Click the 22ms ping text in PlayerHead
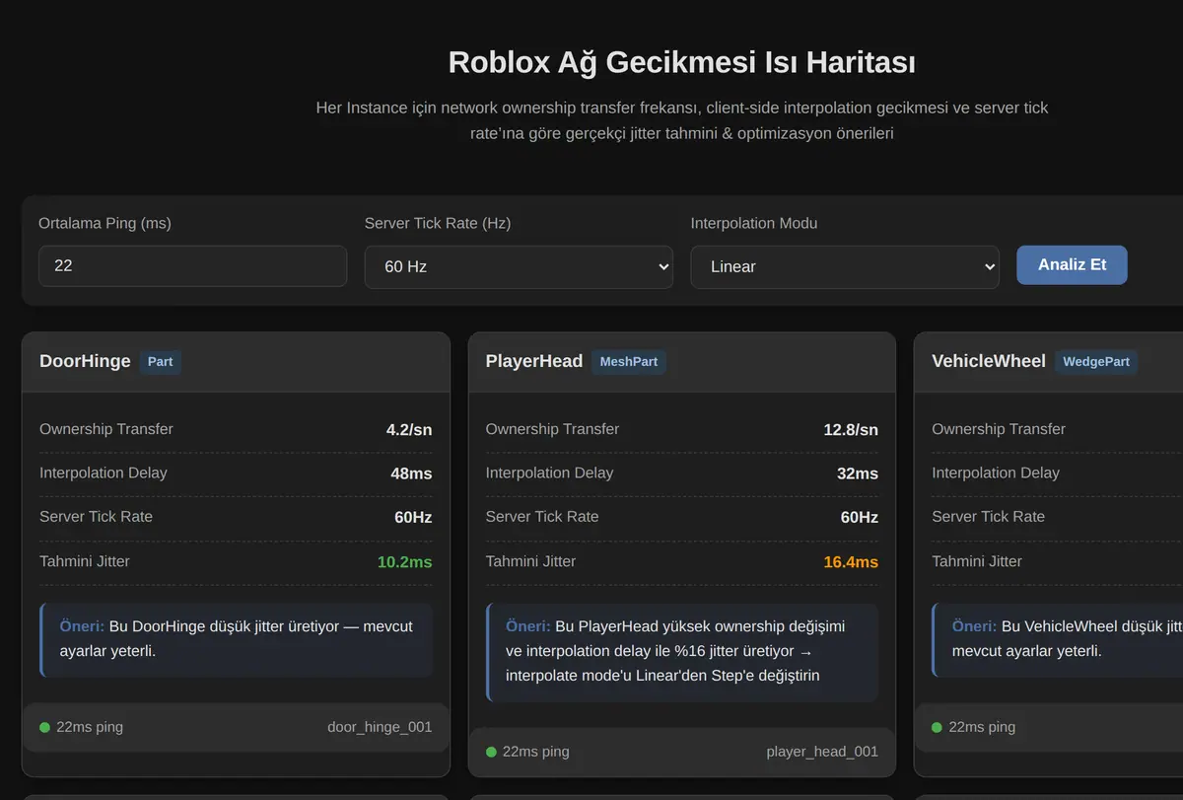The image size is (1183, 800). [536, 752]
